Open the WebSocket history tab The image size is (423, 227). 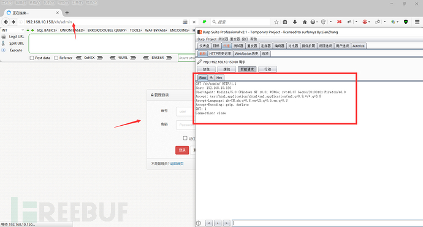pos(246,54)
